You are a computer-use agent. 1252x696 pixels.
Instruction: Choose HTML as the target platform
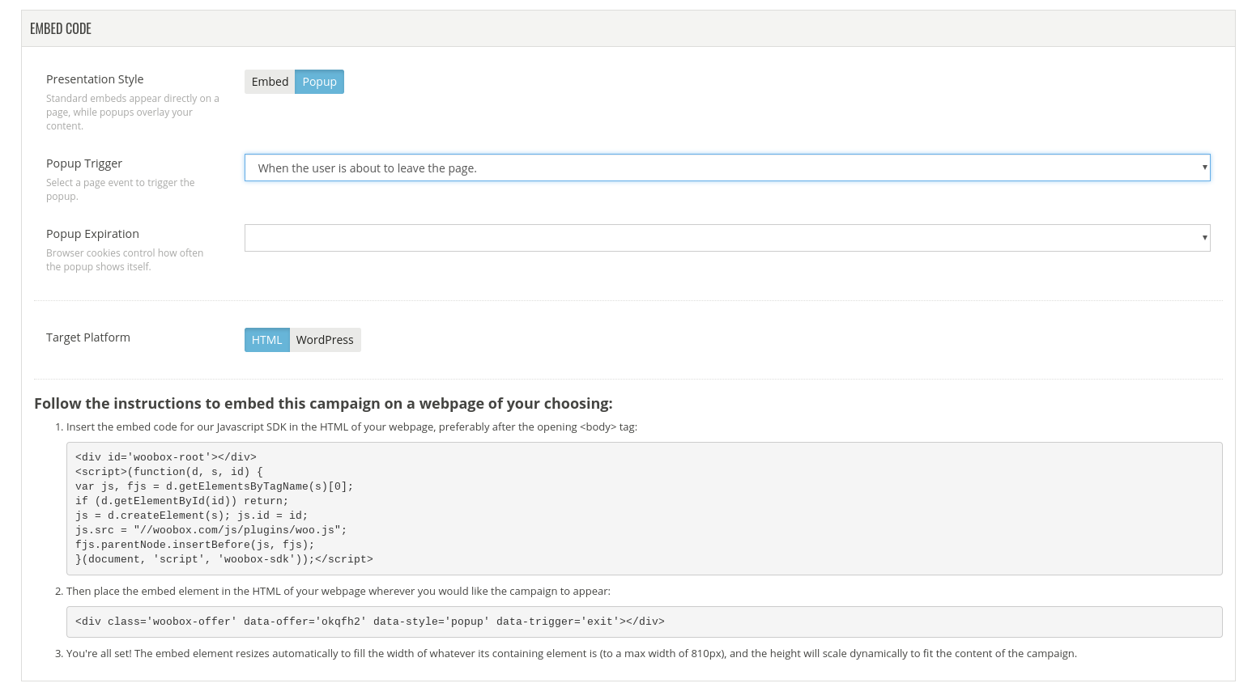point(266,340)
